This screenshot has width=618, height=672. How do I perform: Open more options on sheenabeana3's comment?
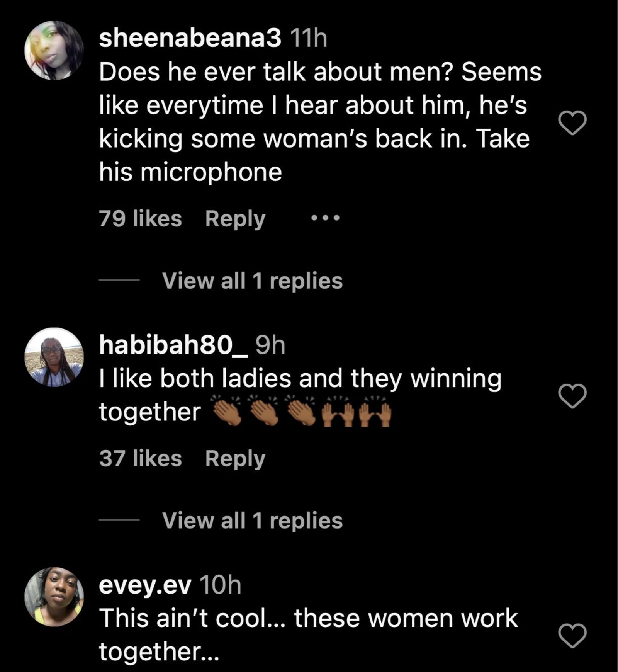(x=325, y=219)
